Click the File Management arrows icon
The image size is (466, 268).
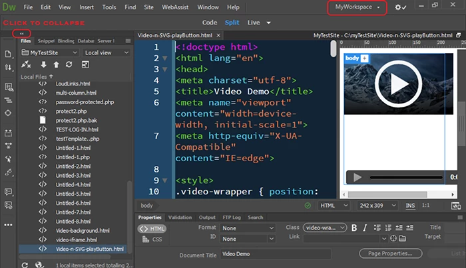tap(8, 68)
